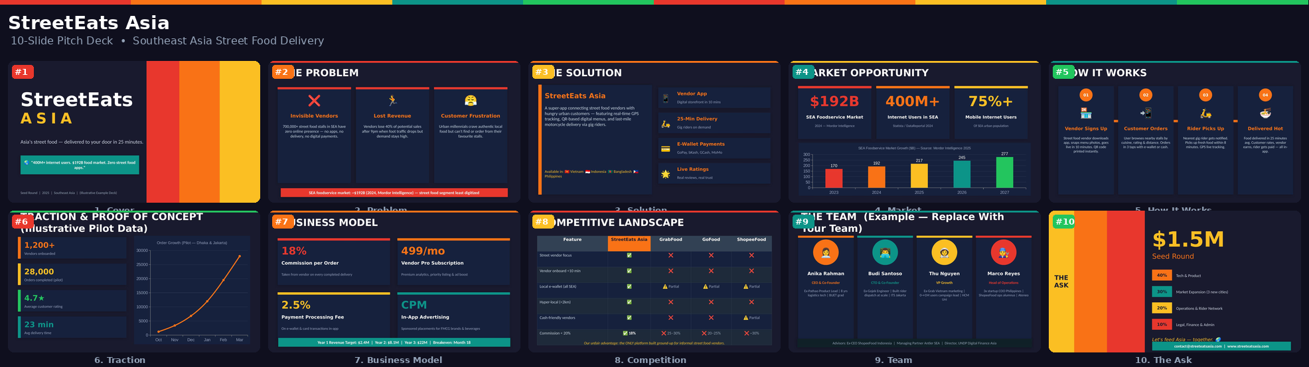Click the '9. Team' slide caption
The image size is (1309, 367).
[x=893, y=360]
